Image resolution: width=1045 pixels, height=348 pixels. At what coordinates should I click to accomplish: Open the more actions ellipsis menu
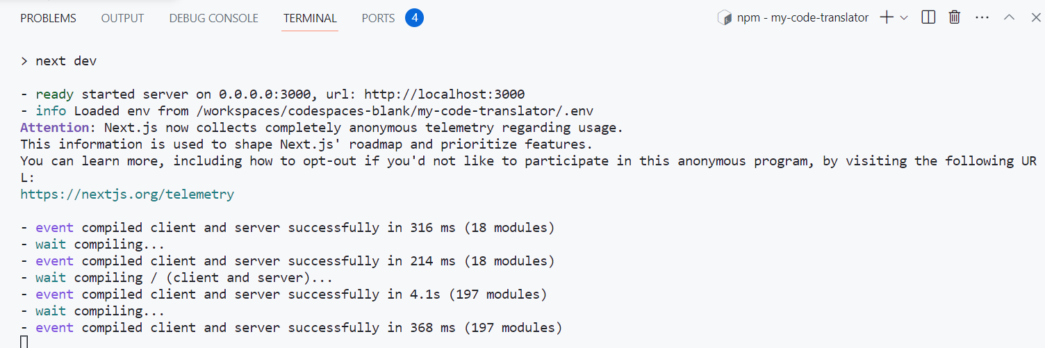tap(982, 18)
